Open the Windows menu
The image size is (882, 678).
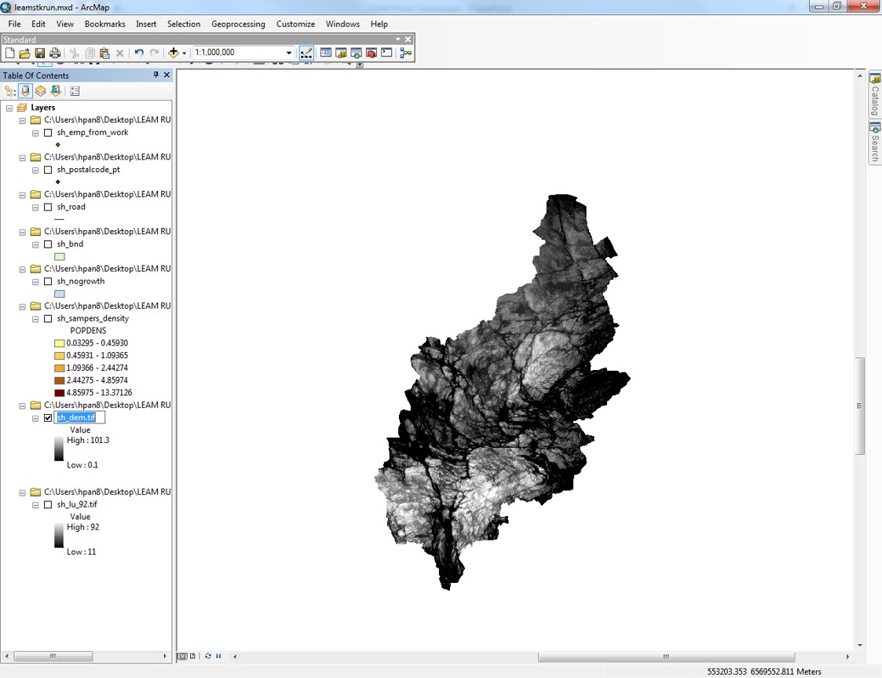point(342,24)
